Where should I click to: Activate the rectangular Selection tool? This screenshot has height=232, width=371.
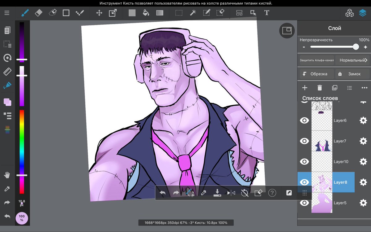[179, 13]
